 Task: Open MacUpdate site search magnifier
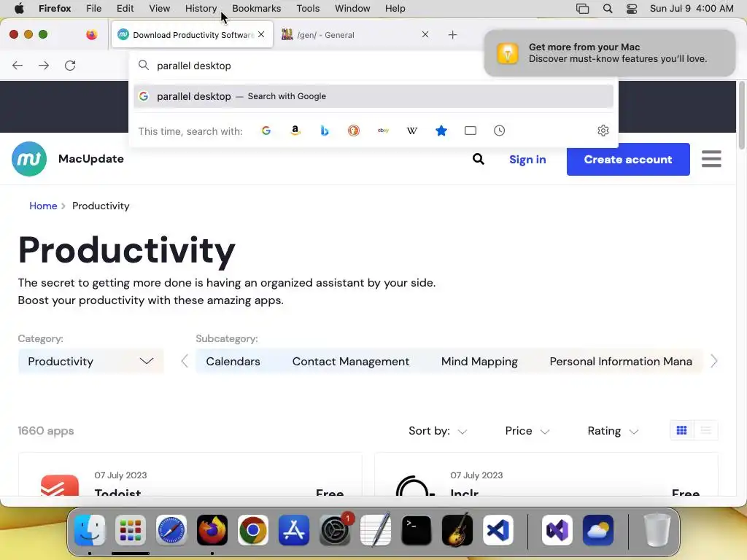point(479,159)
